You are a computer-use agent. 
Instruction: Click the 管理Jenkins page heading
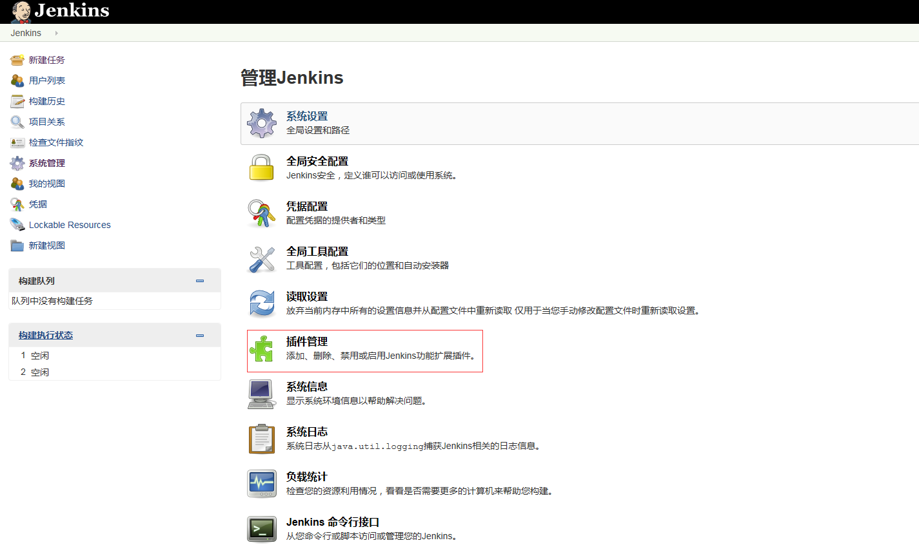pyautogui.click(x=292, y=78)
